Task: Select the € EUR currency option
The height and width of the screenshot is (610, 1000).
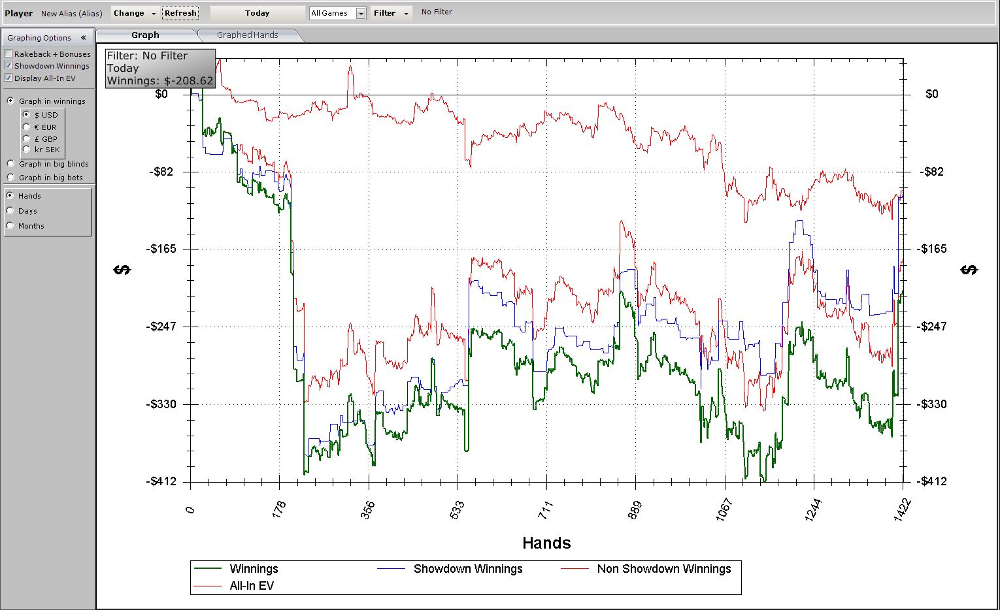Action: coord(27,127)
